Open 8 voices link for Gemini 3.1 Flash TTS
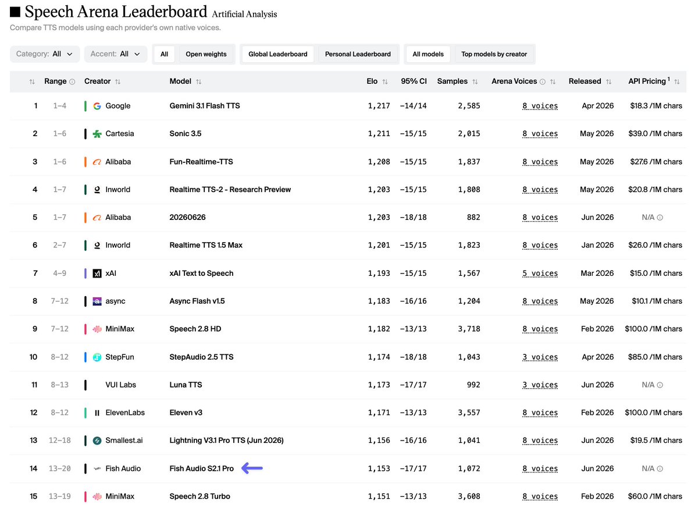Viewport: 698px width, 508px height. [x=540, y=106]
